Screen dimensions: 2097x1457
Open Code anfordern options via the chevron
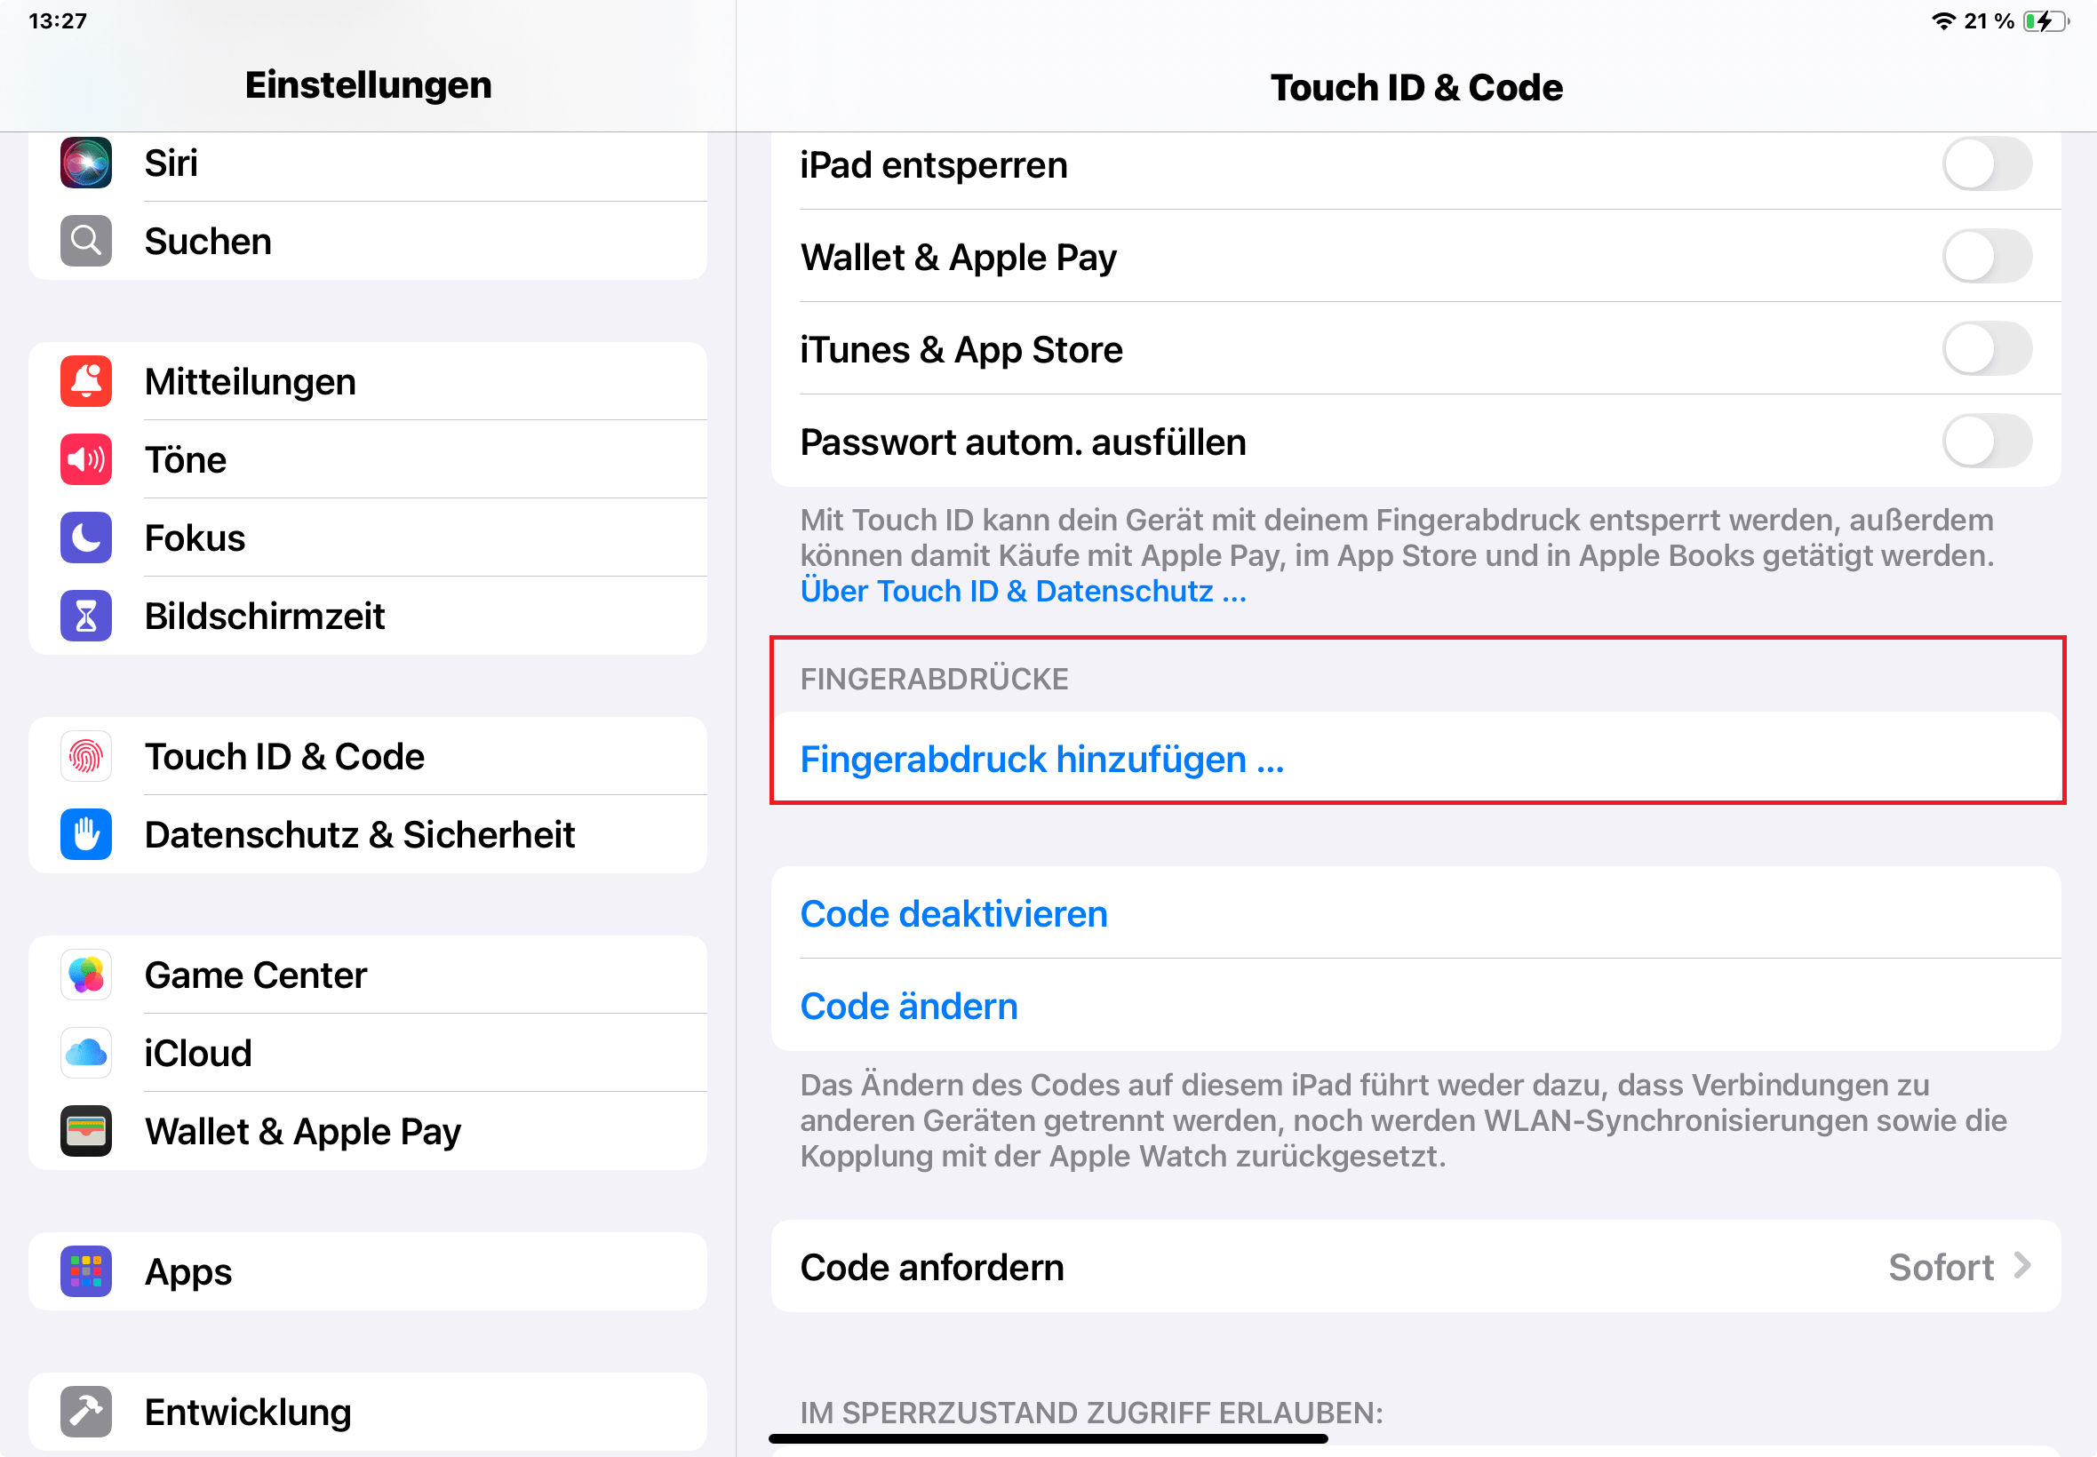(2021, 1266)
